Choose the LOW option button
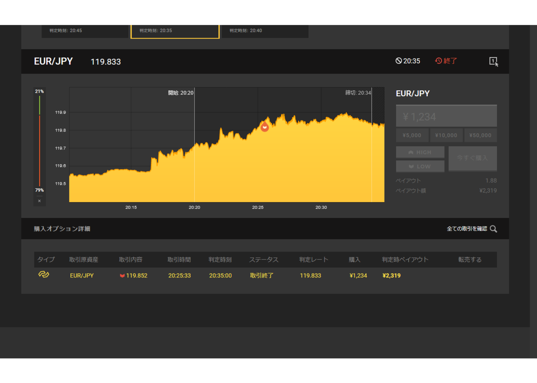 [x=420, y=166]
